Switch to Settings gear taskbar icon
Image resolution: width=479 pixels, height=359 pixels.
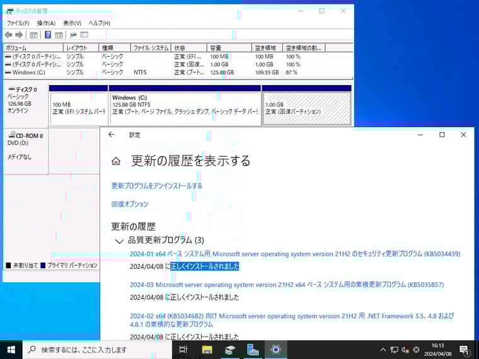275,350
